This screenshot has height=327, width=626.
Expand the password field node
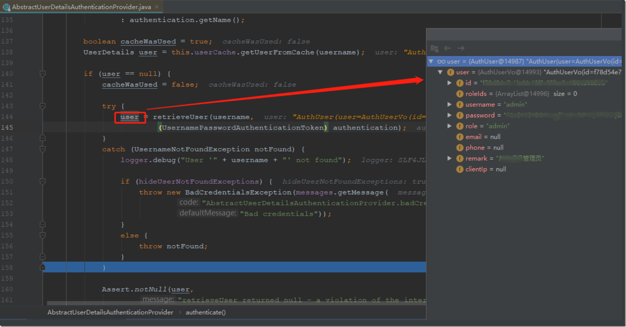(x=450, y=115)
